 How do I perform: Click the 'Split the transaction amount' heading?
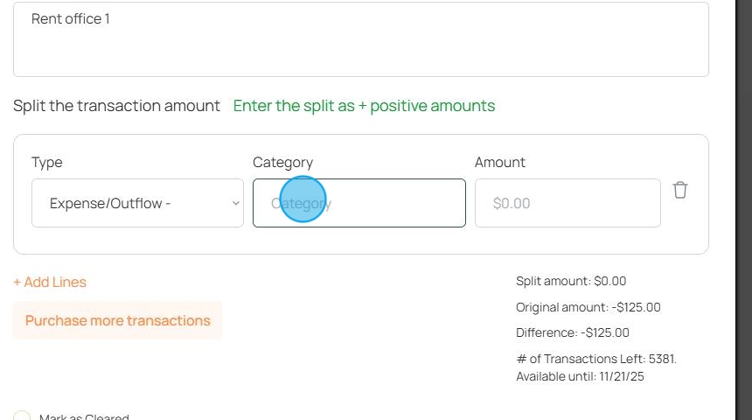[116, 106]
